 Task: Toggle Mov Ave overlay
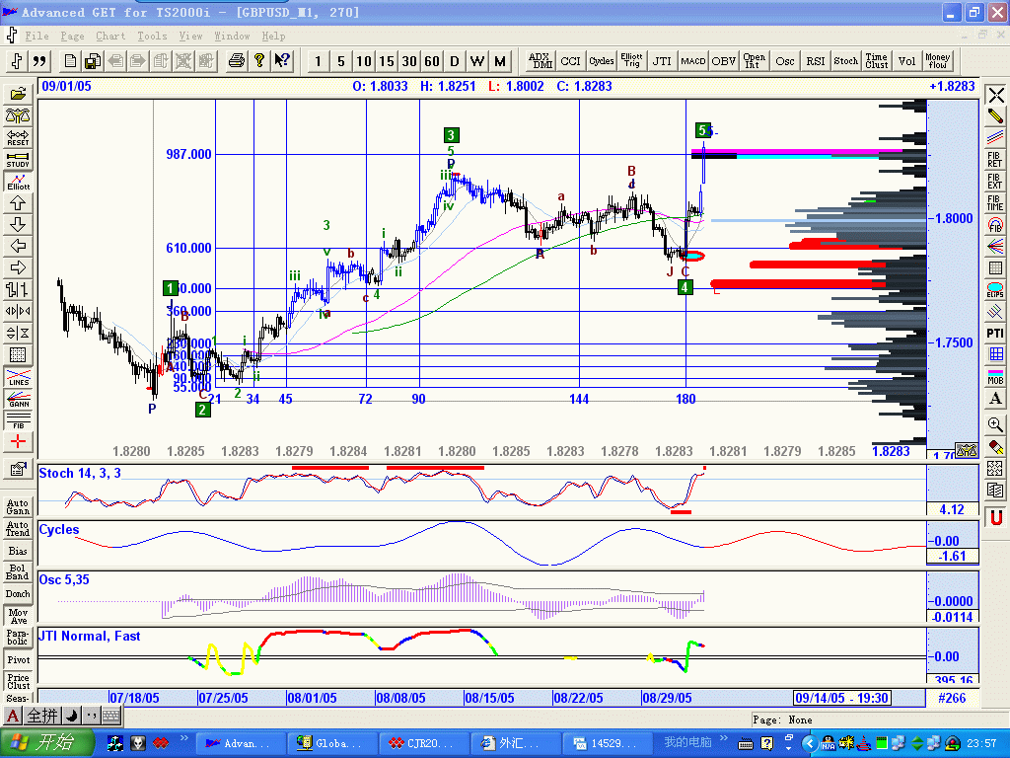[18, 616]
